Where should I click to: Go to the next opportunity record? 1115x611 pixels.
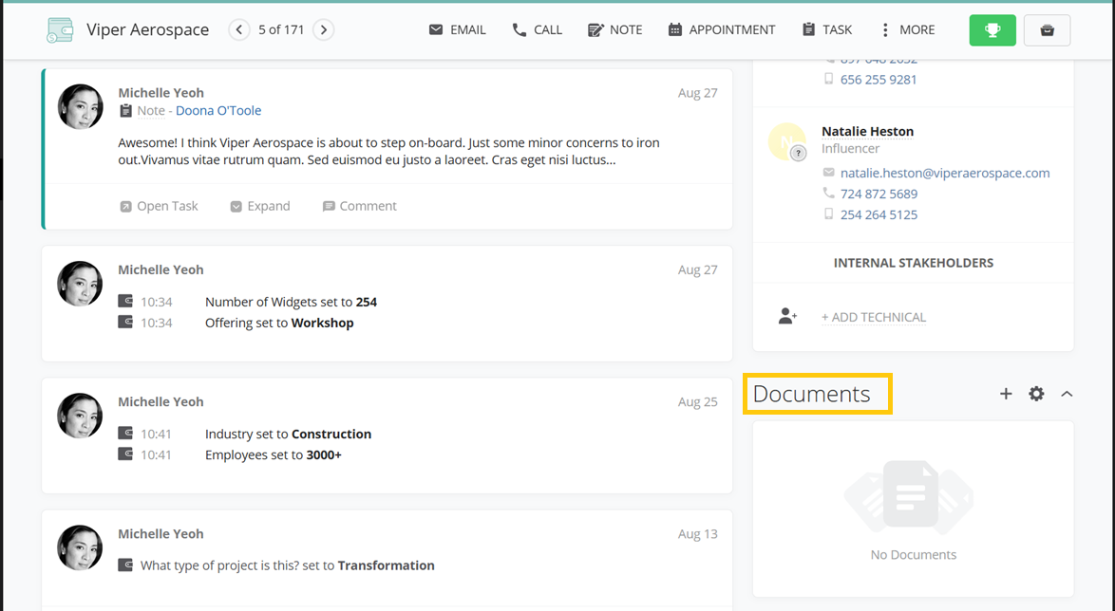pyautogui.click(x=324, y=30)
